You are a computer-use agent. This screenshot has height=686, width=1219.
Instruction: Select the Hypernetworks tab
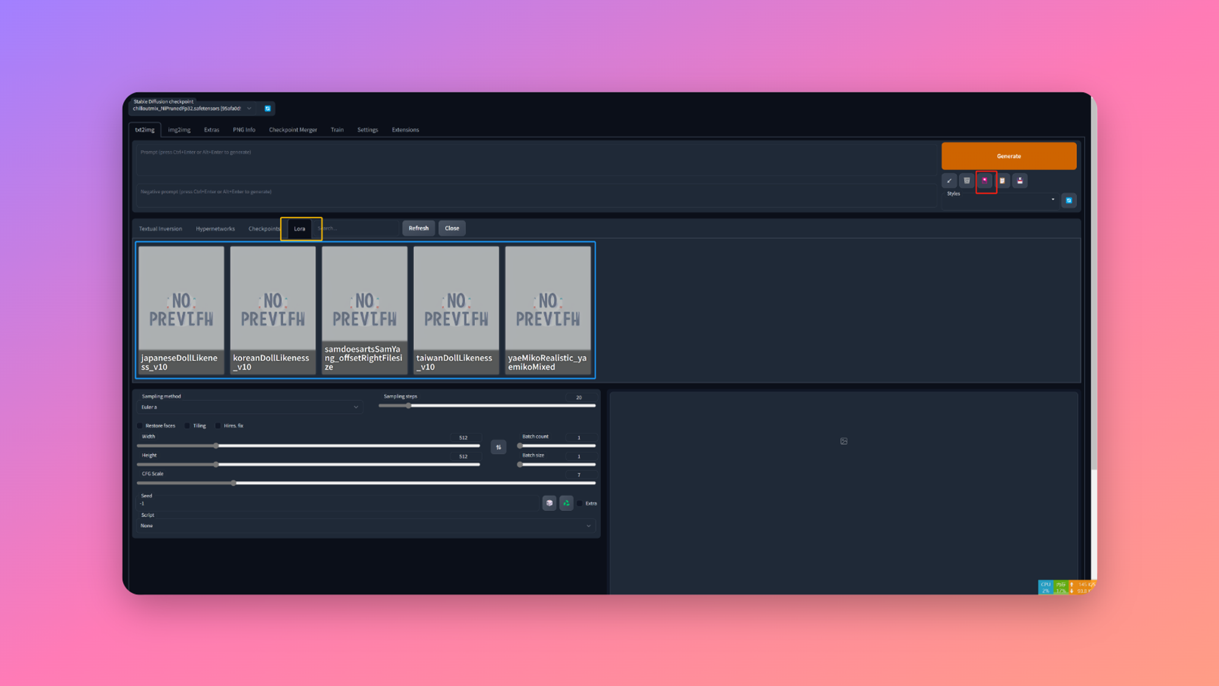(x=215, y=229)
